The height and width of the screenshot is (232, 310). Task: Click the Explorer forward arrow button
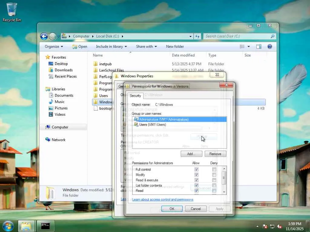[52, 36]
